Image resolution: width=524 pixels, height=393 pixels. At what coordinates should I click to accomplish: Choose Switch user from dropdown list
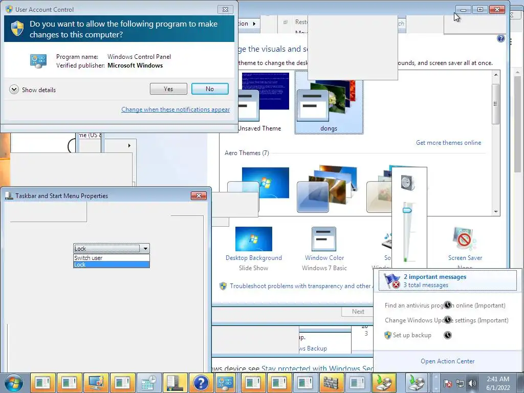pyautogui.click(x=111, y=258)
